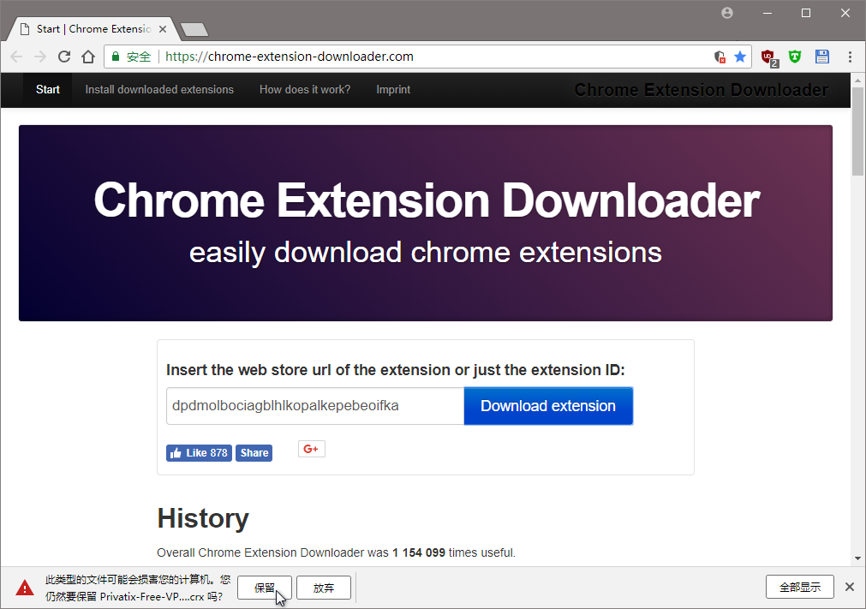The image size is (866, 609).
Task: Click the Download extension button
Action: (x=548, y=406)
